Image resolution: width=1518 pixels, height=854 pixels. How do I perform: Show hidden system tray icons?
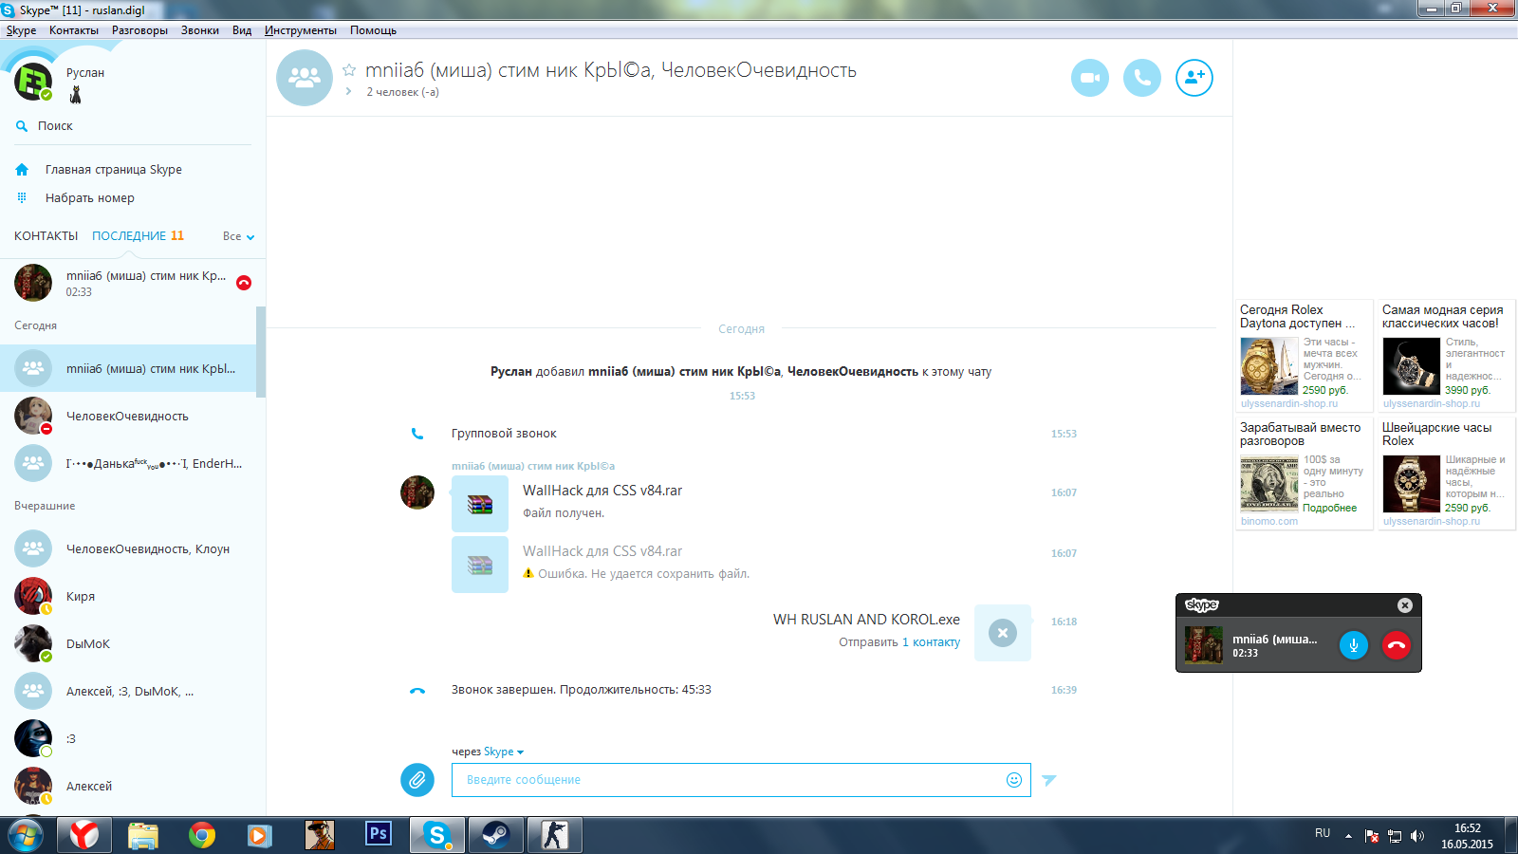1348,836
